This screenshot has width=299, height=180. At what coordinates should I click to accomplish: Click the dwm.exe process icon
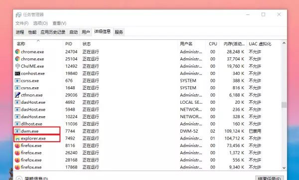(17, 131)
